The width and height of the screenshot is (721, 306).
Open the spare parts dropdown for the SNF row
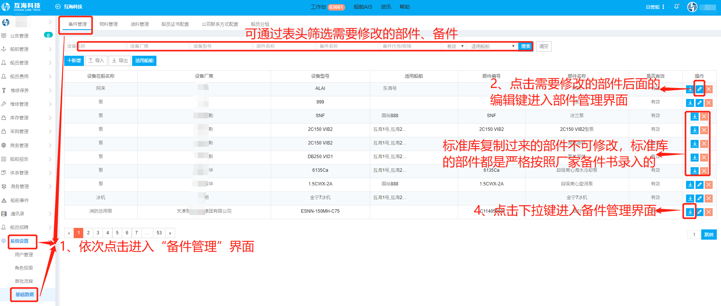point(694,116)
